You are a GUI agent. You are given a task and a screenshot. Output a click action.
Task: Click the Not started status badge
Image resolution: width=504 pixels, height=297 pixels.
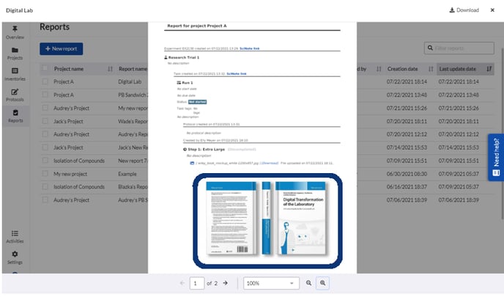pos(197,102)
